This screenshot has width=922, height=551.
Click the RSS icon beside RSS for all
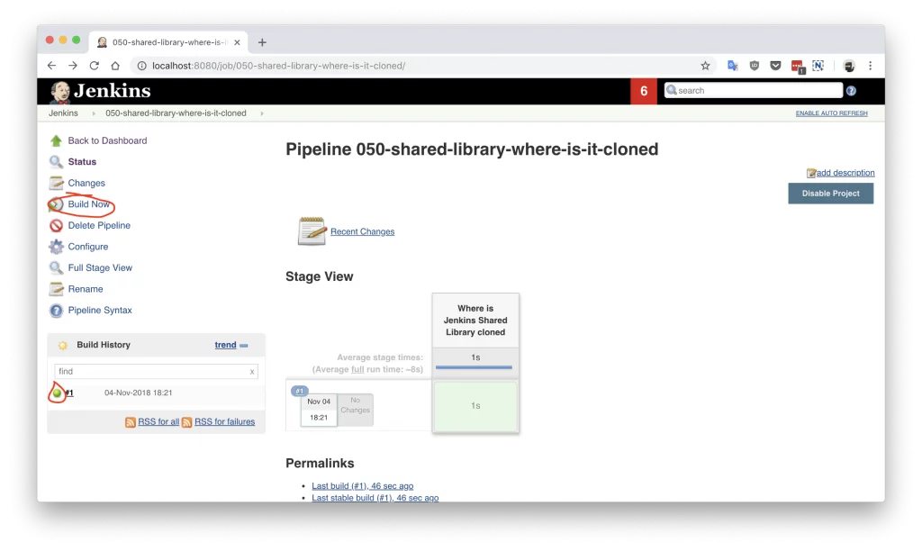click(130, 422)
